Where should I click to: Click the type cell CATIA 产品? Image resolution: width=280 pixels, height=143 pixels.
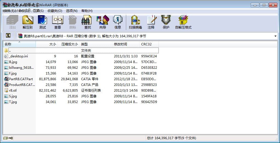(90, 85)
